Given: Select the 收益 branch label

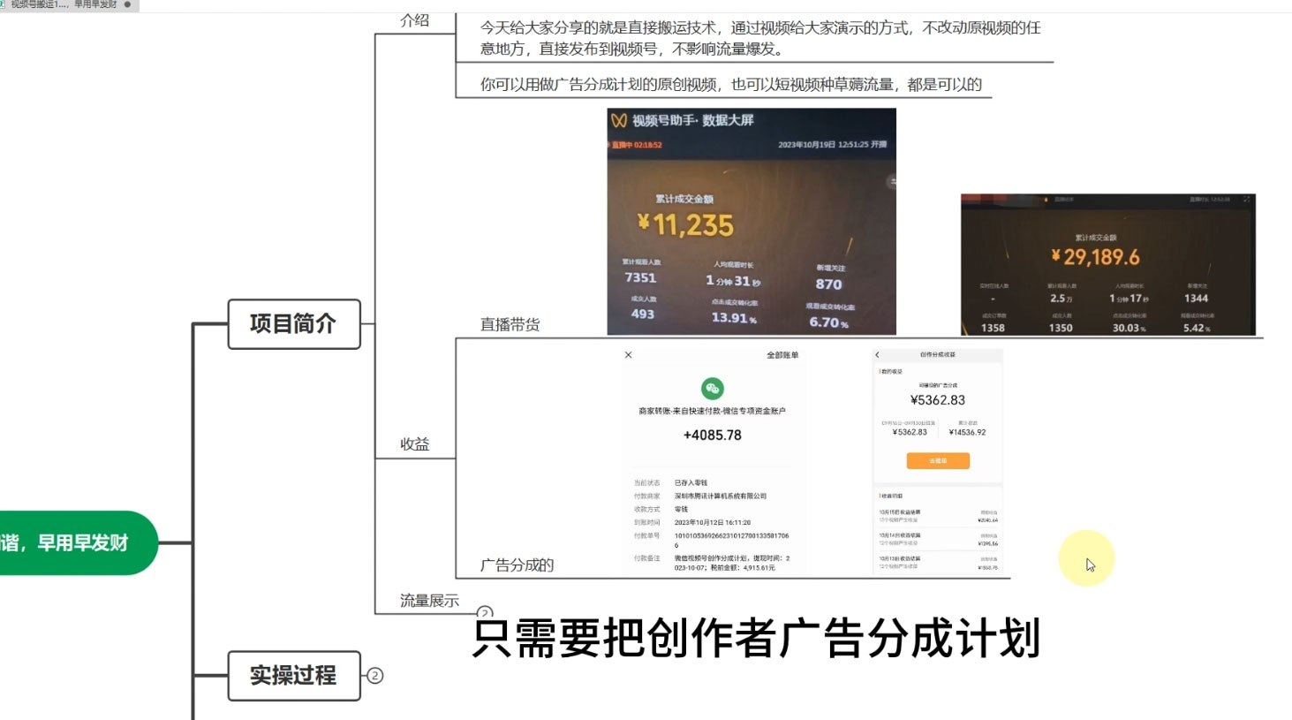Looking at the screenshot, I should tap(416, 444).
